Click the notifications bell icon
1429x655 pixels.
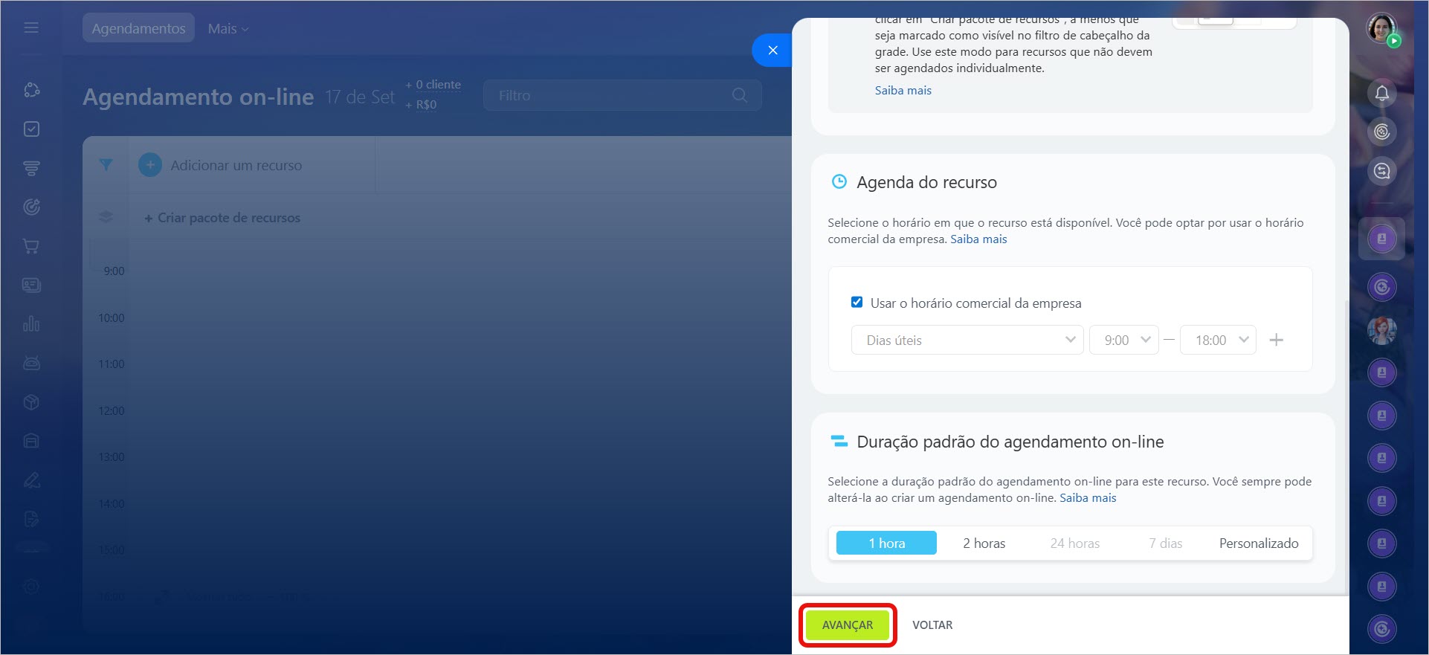click(x=1381, y=93)
